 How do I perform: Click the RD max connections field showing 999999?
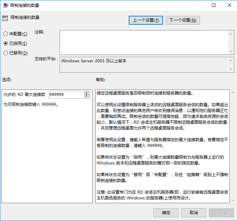tap(66, 95)
